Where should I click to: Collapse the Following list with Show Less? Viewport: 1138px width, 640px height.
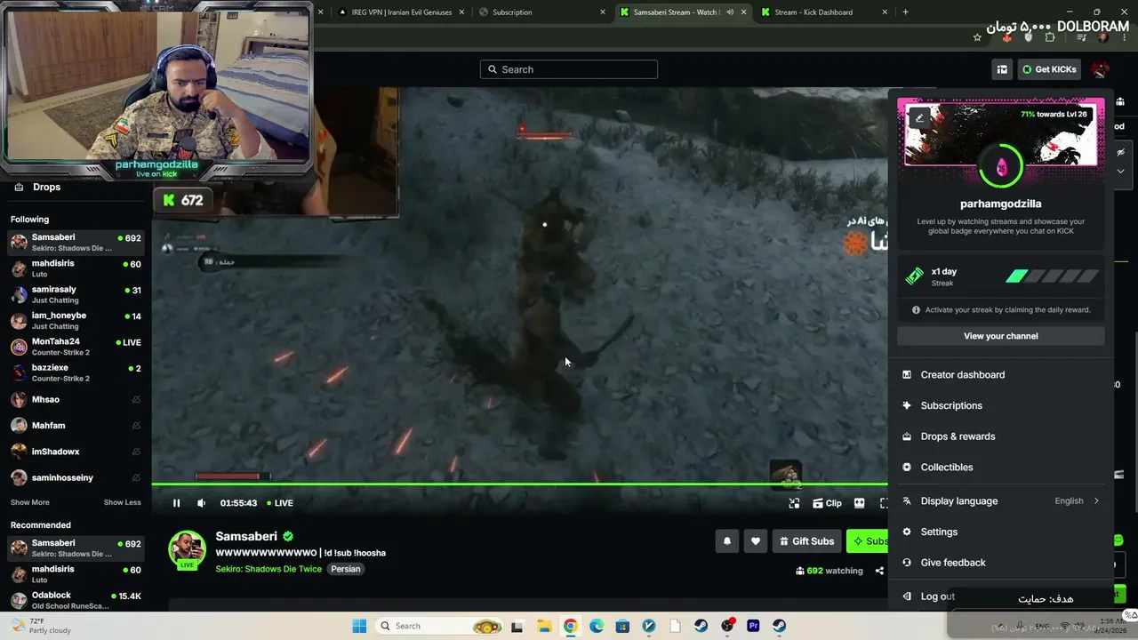[x=123, y=502]
